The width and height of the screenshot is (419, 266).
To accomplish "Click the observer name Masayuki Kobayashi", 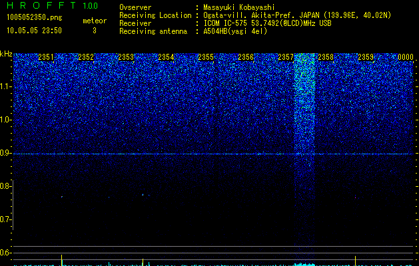I will pyautogui.click(x=239, y=7).
